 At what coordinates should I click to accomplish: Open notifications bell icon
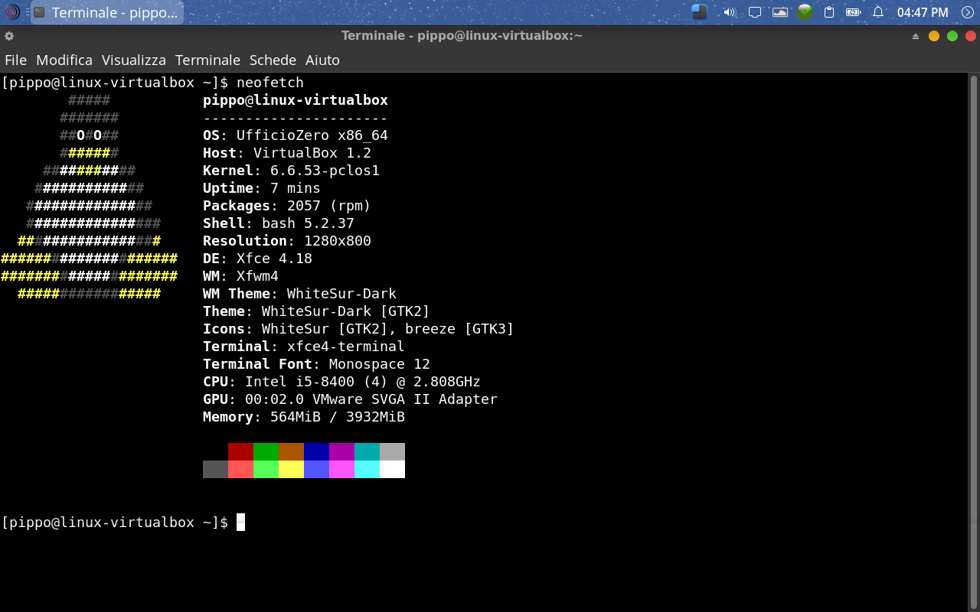point(878,12)
